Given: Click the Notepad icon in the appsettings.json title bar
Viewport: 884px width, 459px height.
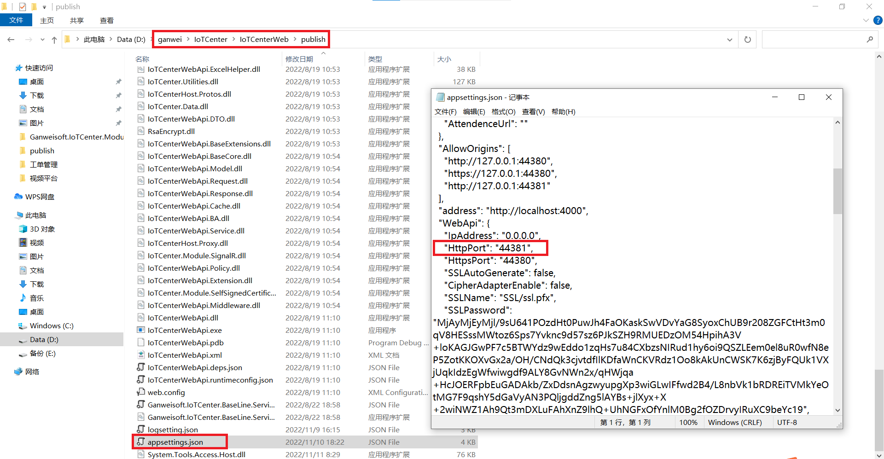Looking at the screenshot, I should (x=440, y=97).
